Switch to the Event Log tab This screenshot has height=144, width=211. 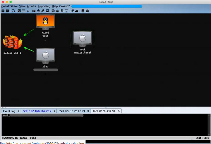click(x=9, y=111)
